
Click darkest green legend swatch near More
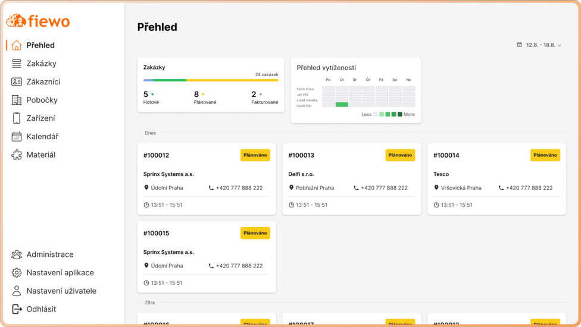click(400, 114)
